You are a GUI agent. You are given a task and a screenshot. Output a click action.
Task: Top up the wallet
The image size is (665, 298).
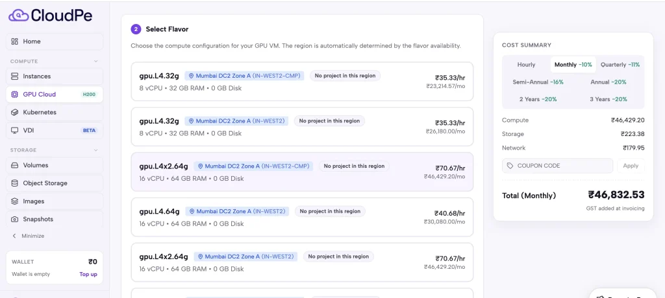tap(88, 274)
